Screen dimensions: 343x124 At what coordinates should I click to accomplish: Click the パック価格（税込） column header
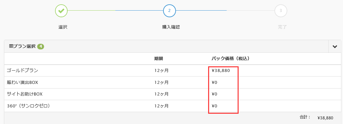click(231, 59)
